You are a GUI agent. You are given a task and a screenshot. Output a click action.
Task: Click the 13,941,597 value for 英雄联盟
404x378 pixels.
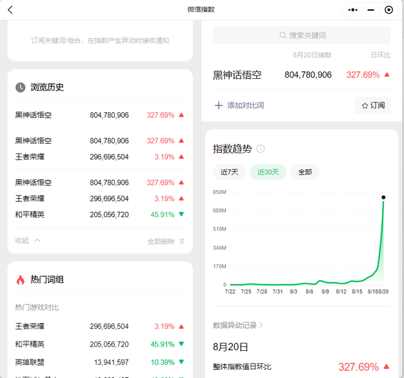111,362
